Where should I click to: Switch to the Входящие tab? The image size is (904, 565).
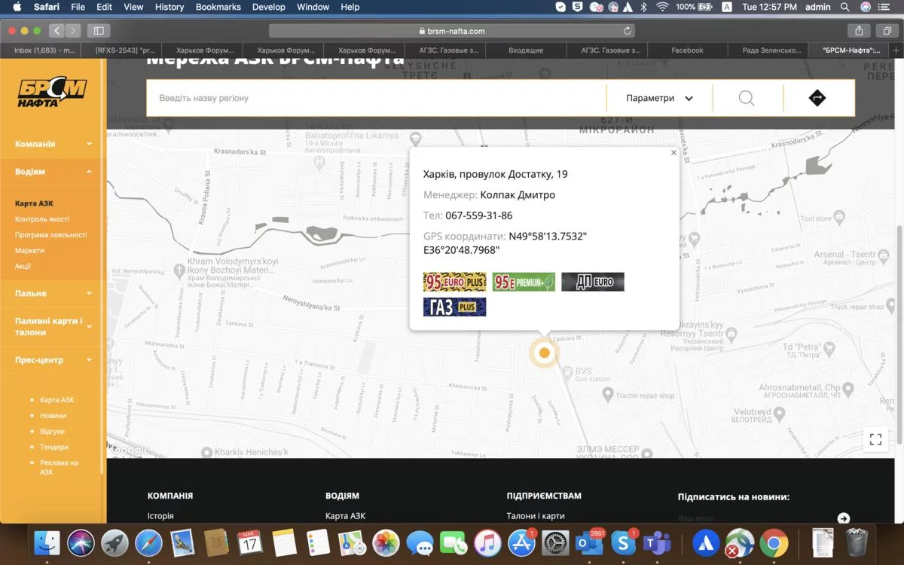coord(526,50)
